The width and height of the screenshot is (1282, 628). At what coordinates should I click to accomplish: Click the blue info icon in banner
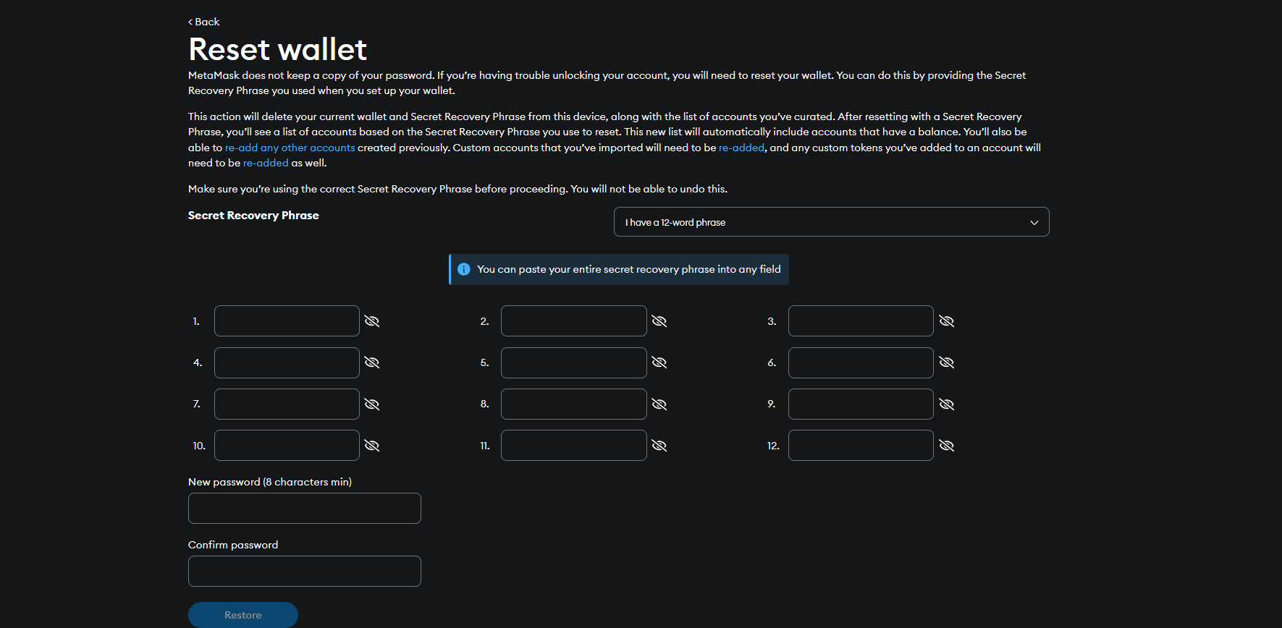point(464,269)
